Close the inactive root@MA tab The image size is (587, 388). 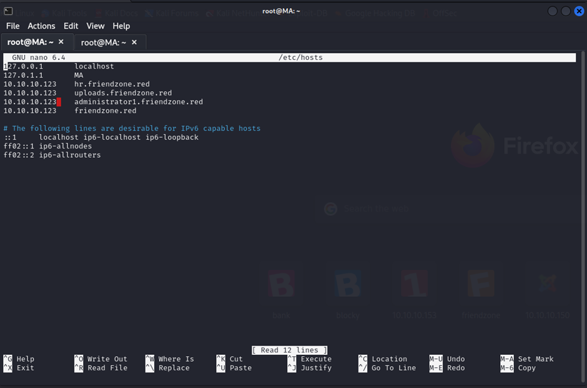134,42
